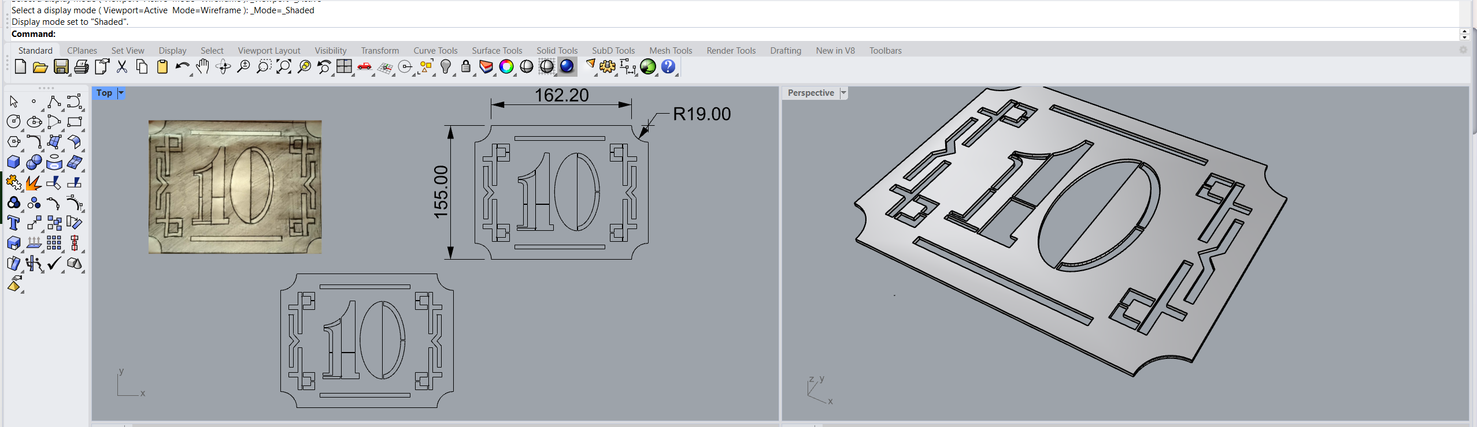Click the Pan hand tool
The width and height of the screenshot is (1477, 427).
tap(202, 67)
